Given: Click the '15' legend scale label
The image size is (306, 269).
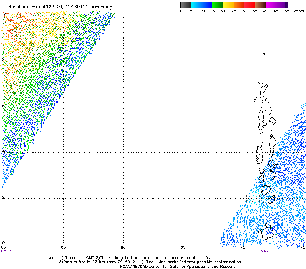Looking at the screenshot, I should coord(212,11).
